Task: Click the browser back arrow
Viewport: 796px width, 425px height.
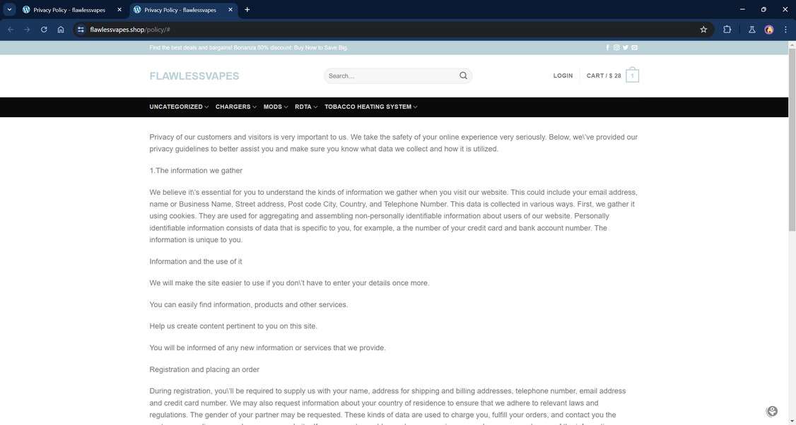Action: [x=11, y=30]
